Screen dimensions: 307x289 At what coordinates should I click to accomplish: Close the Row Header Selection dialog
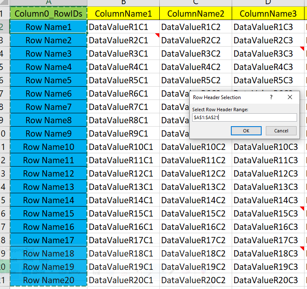coord(290,97)
